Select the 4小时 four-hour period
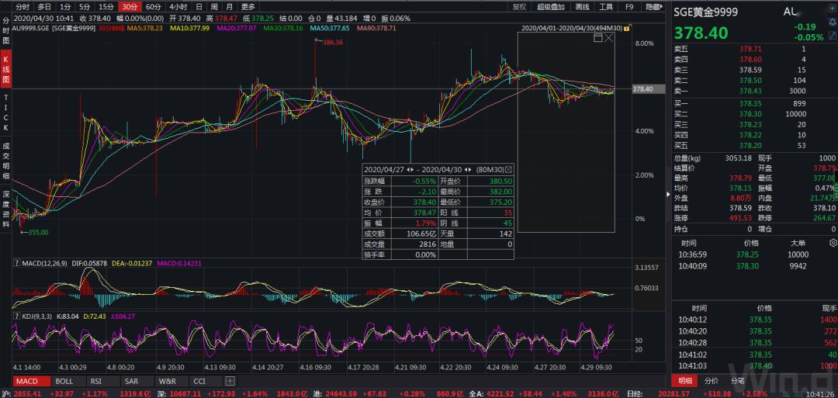This screenshot has width=838, height=398. 178,7
